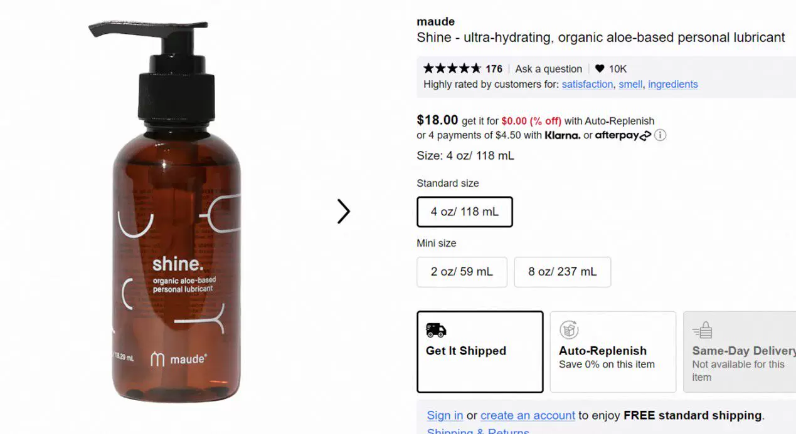This screenshot has width=796, height=434.
Task: Open the smell highlight link
Action: click(x=630, y=84)
